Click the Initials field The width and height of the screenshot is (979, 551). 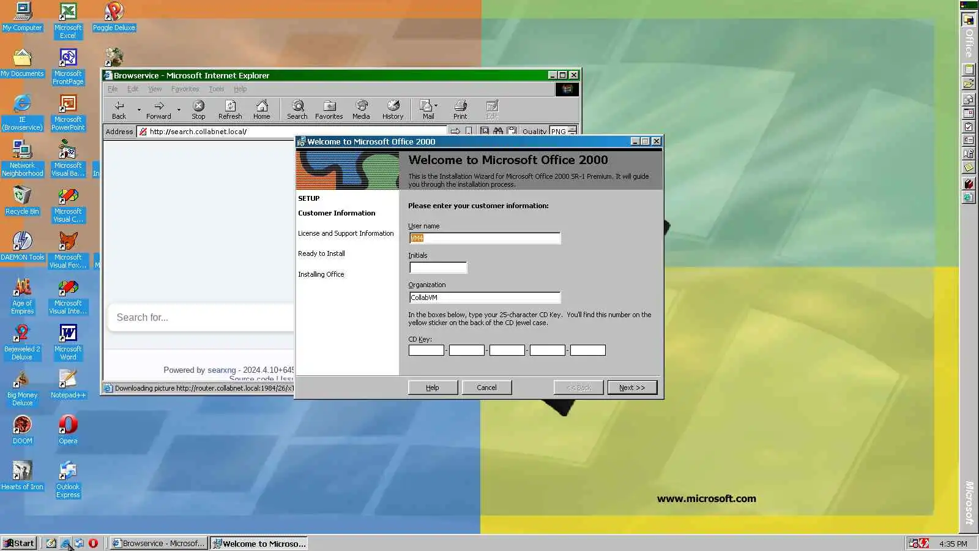click(438, 267)
